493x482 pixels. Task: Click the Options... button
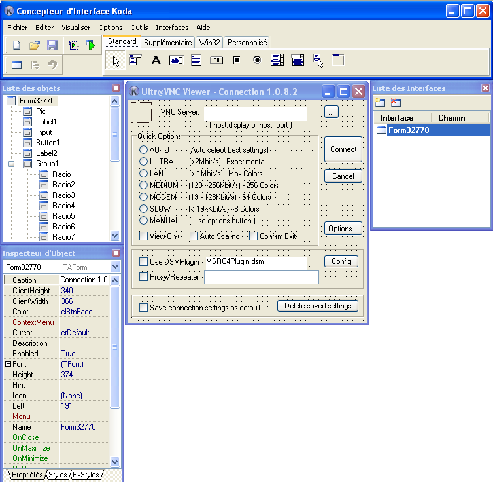click(x=343, y=229)
